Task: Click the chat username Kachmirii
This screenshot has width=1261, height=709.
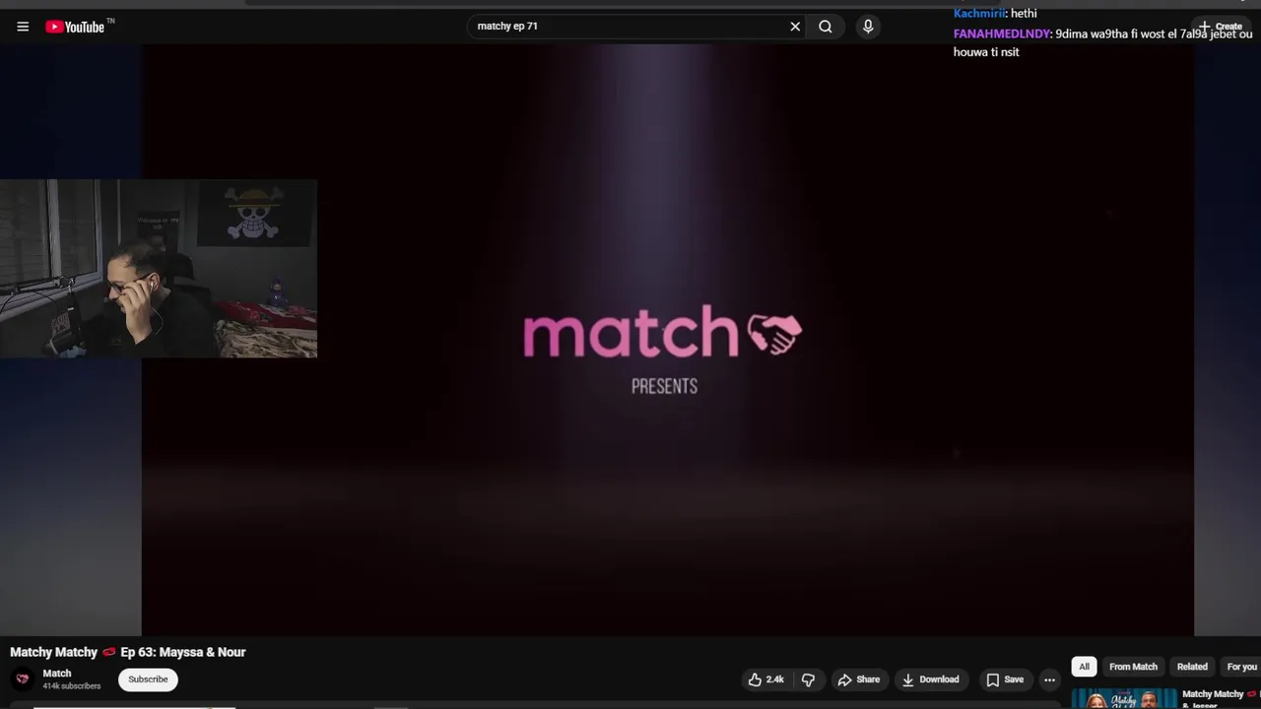Action: coord(978,13)
